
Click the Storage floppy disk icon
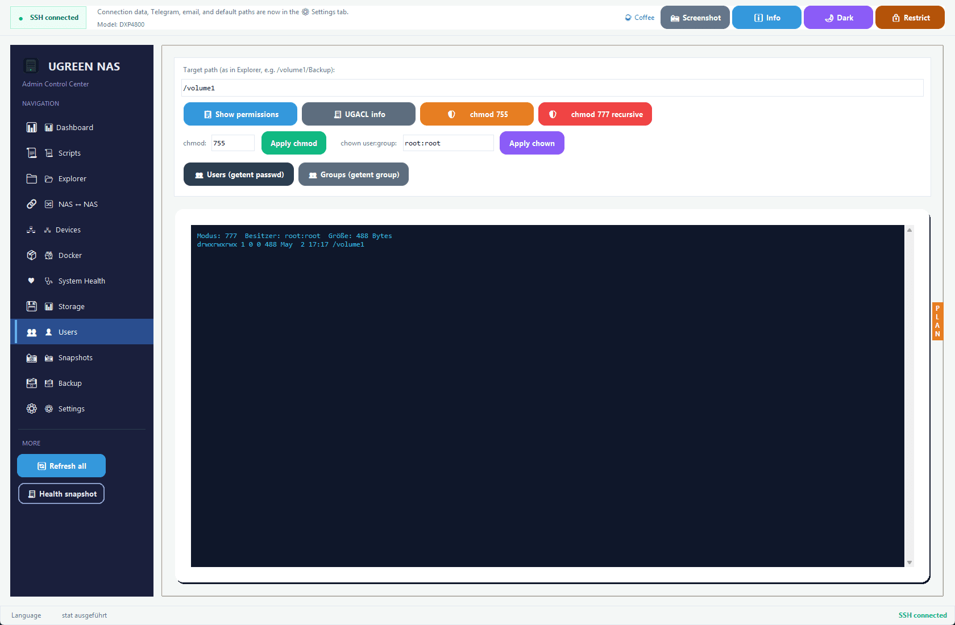pos(32,306)
